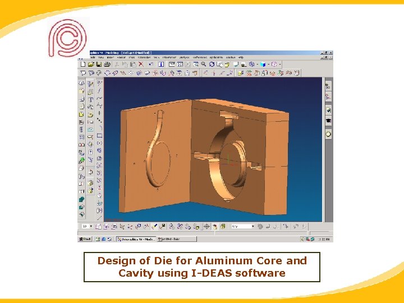Click the Cut scissors icon
Viewport: 404px width, 303px height.
tap(117, 64)
